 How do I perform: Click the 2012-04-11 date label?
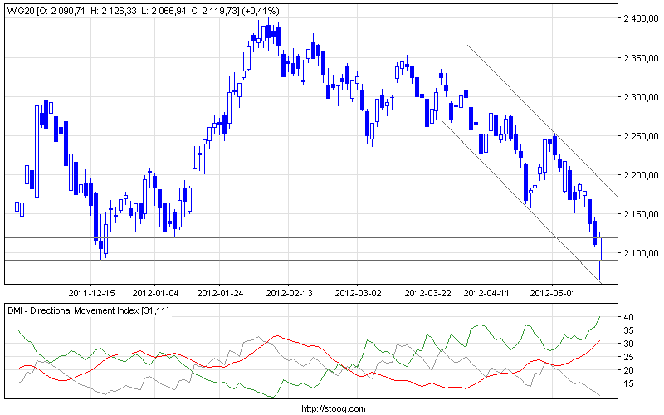(486, 293)
